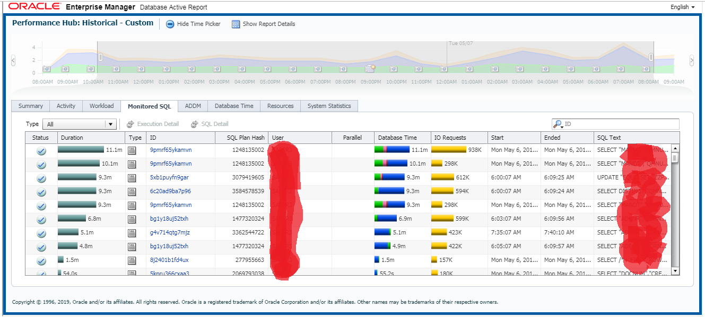Expand the chart with the right chevron arrow

coord(692,60)
